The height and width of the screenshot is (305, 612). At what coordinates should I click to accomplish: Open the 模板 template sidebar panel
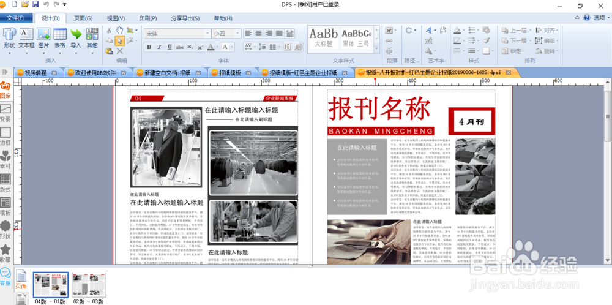pos(5,207)
